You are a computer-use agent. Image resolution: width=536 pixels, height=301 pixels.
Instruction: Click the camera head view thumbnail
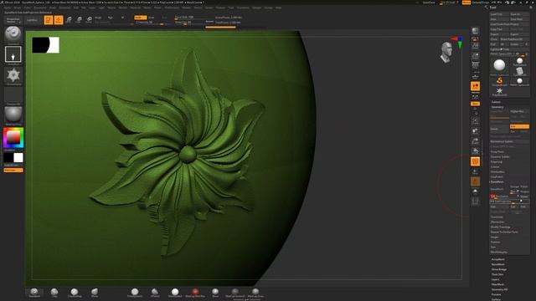(x=446, y=52)
